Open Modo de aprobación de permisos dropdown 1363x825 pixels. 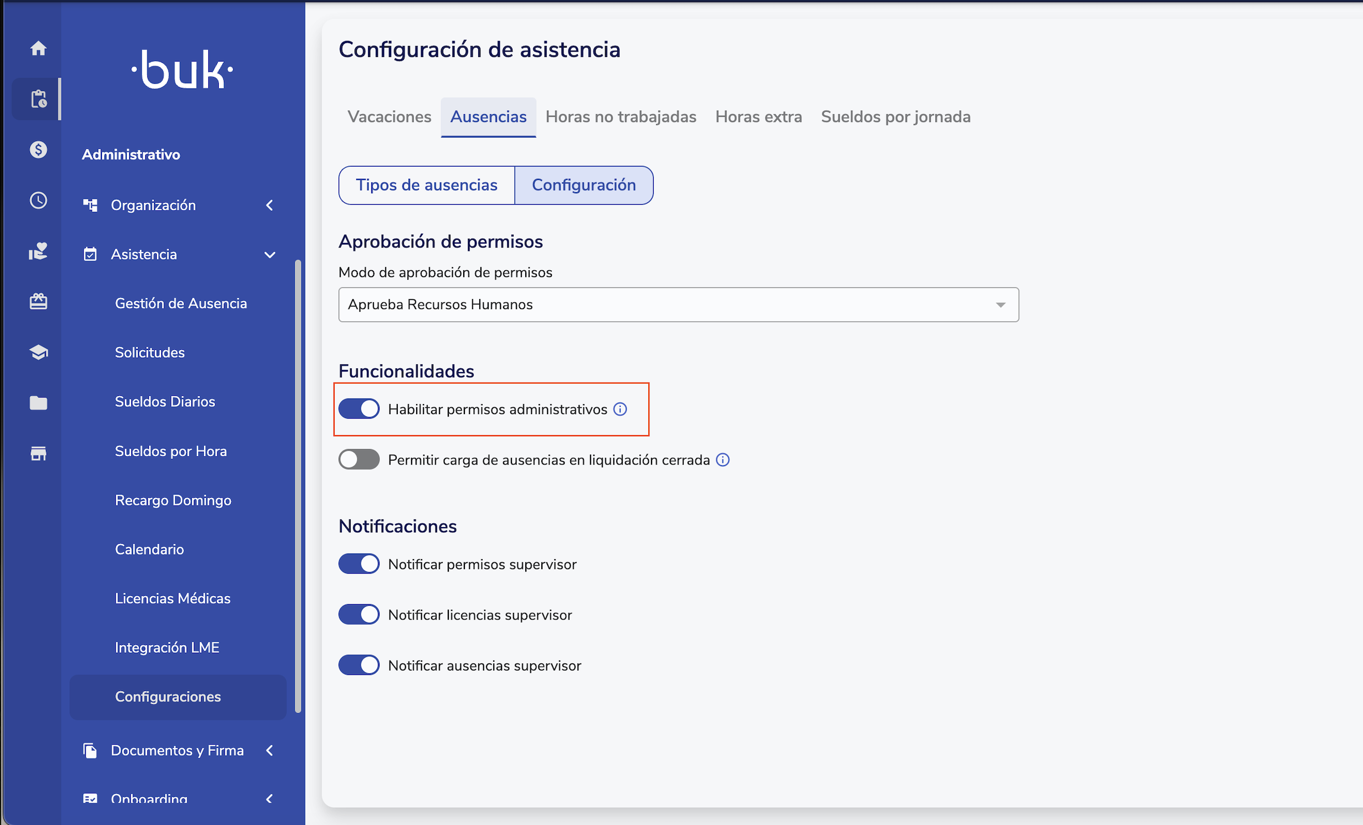tap(678, 305)
